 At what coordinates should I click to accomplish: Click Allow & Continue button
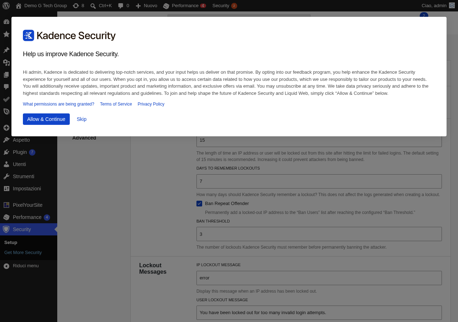46,119
